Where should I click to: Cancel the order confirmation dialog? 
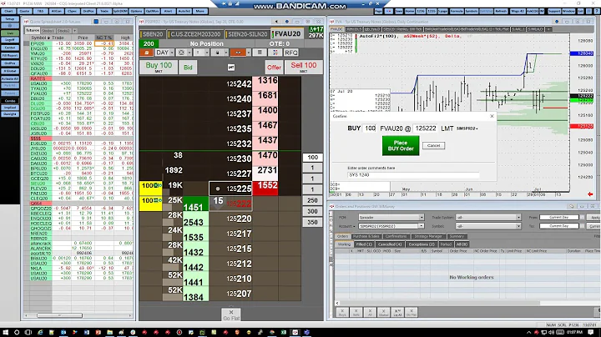(x=433, y=145)
